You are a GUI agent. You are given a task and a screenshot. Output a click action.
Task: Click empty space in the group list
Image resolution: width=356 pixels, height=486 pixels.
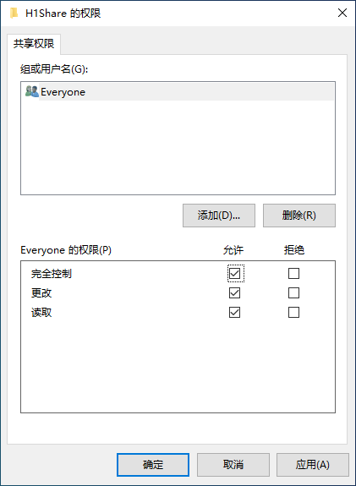coord(178,147)
